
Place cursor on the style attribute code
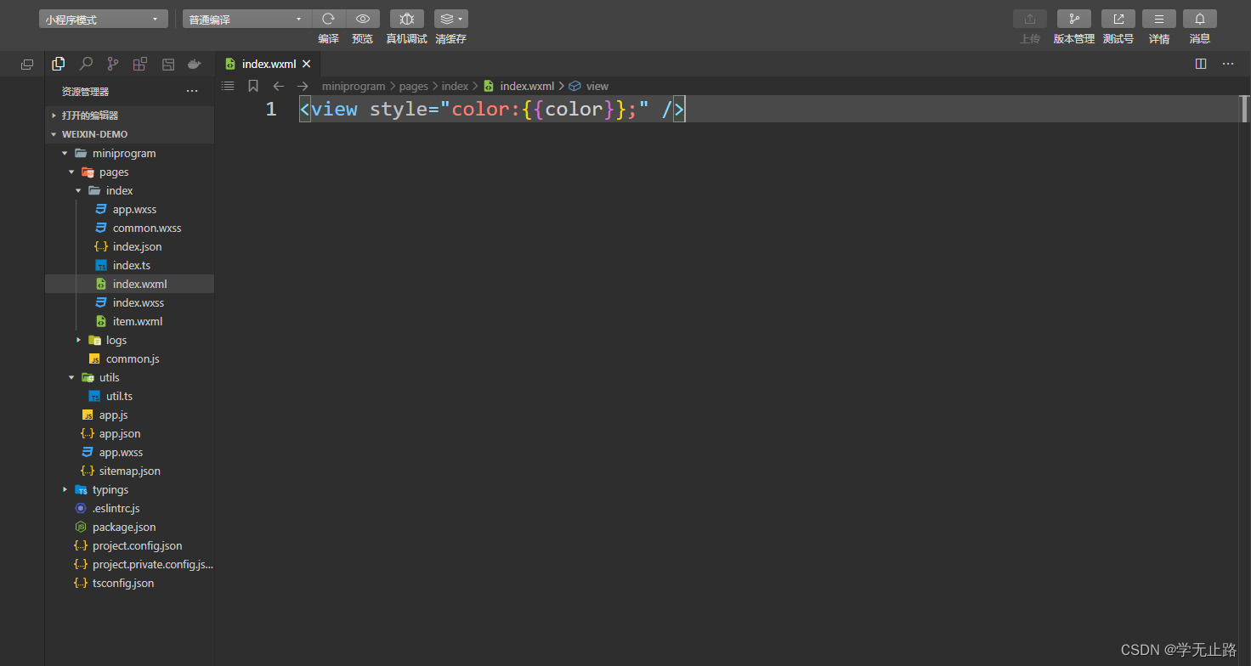pos(509,109)
